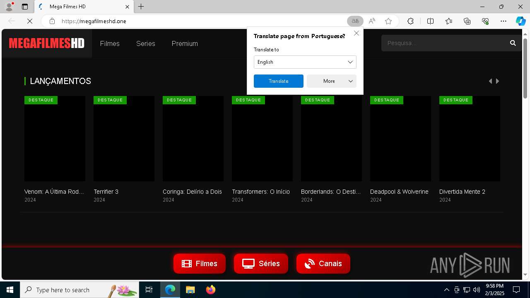Add page to favorites star icon
This screenshot has height=298, width=530.
pyautogui.click(x=388, y=21)
